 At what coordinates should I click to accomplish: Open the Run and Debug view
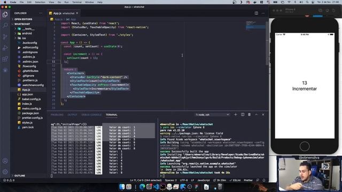(x=5, y=47)
